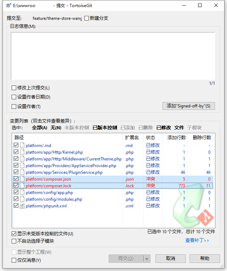
Task: Select platform/.rnd file name
Action: tap(38, 146)
